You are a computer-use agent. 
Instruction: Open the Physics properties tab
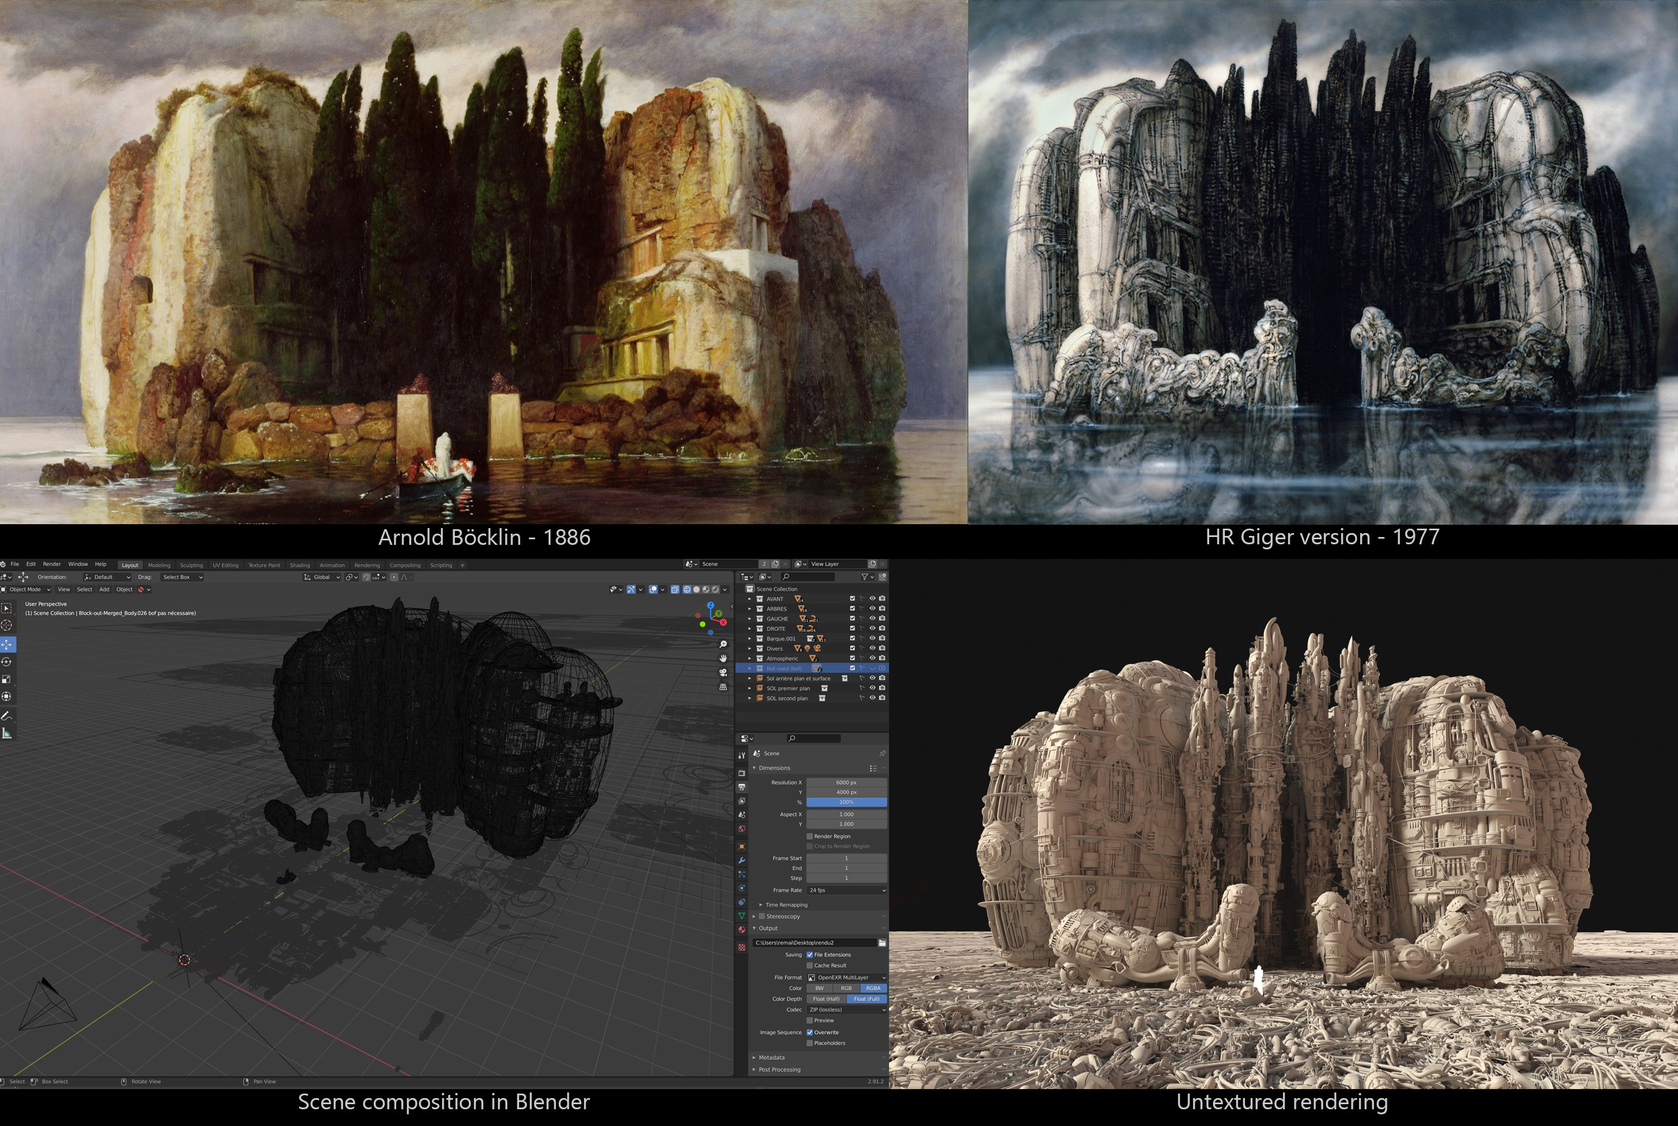[743, 889]
